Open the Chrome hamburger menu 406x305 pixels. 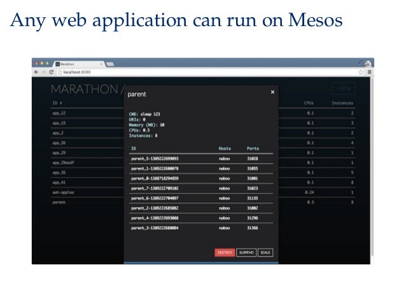click(370, 72)
